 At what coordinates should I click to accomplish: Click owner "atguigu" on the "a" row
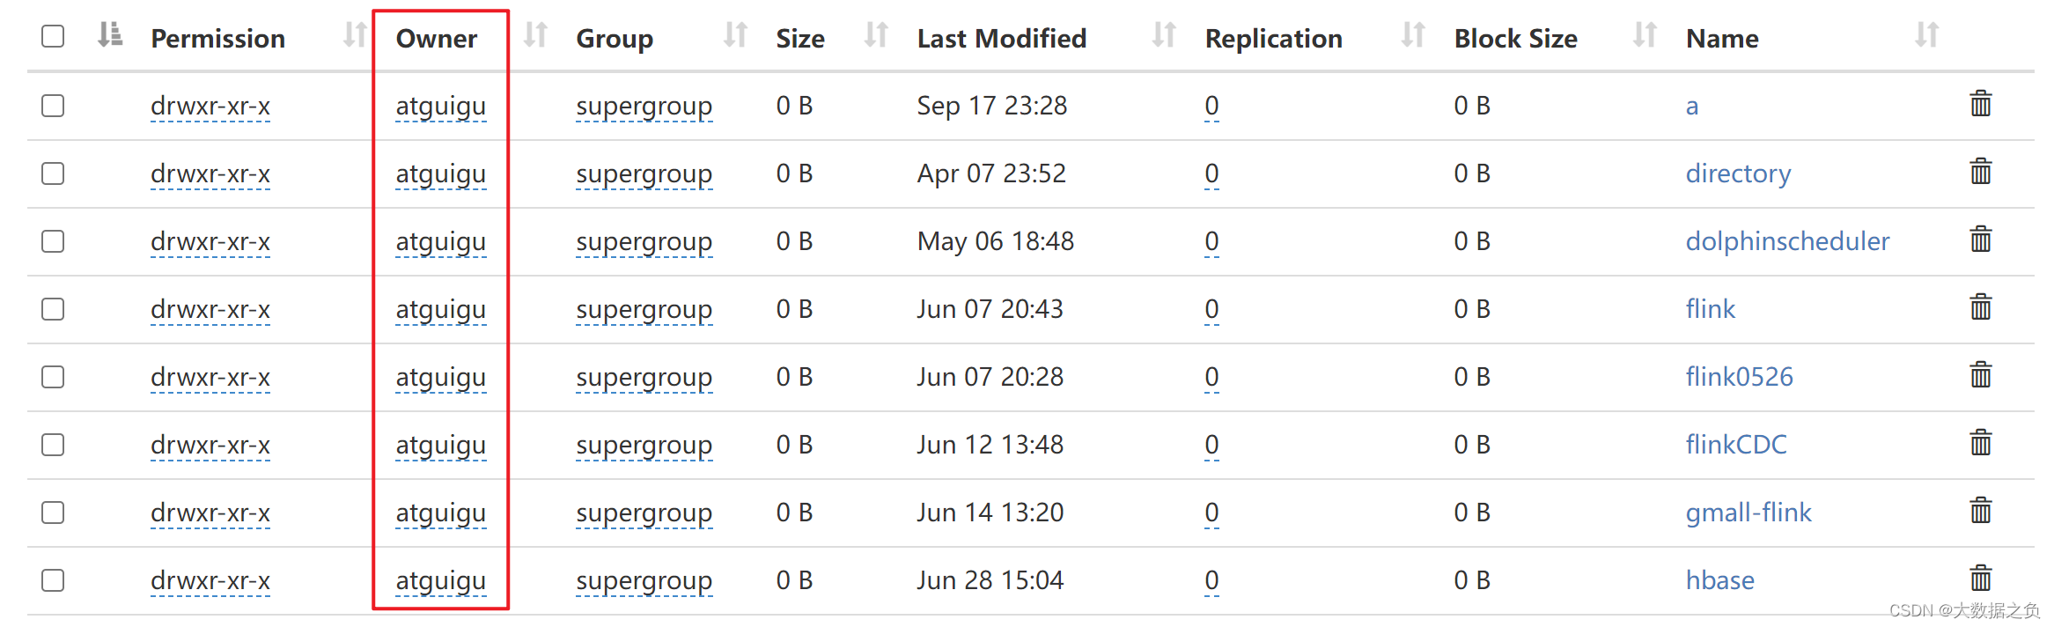point(440,105)
